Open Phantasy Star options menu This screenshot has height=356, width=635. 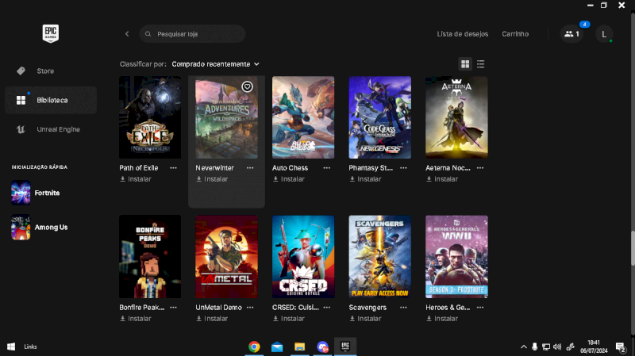pyautogui.click(x=403, y=168)
